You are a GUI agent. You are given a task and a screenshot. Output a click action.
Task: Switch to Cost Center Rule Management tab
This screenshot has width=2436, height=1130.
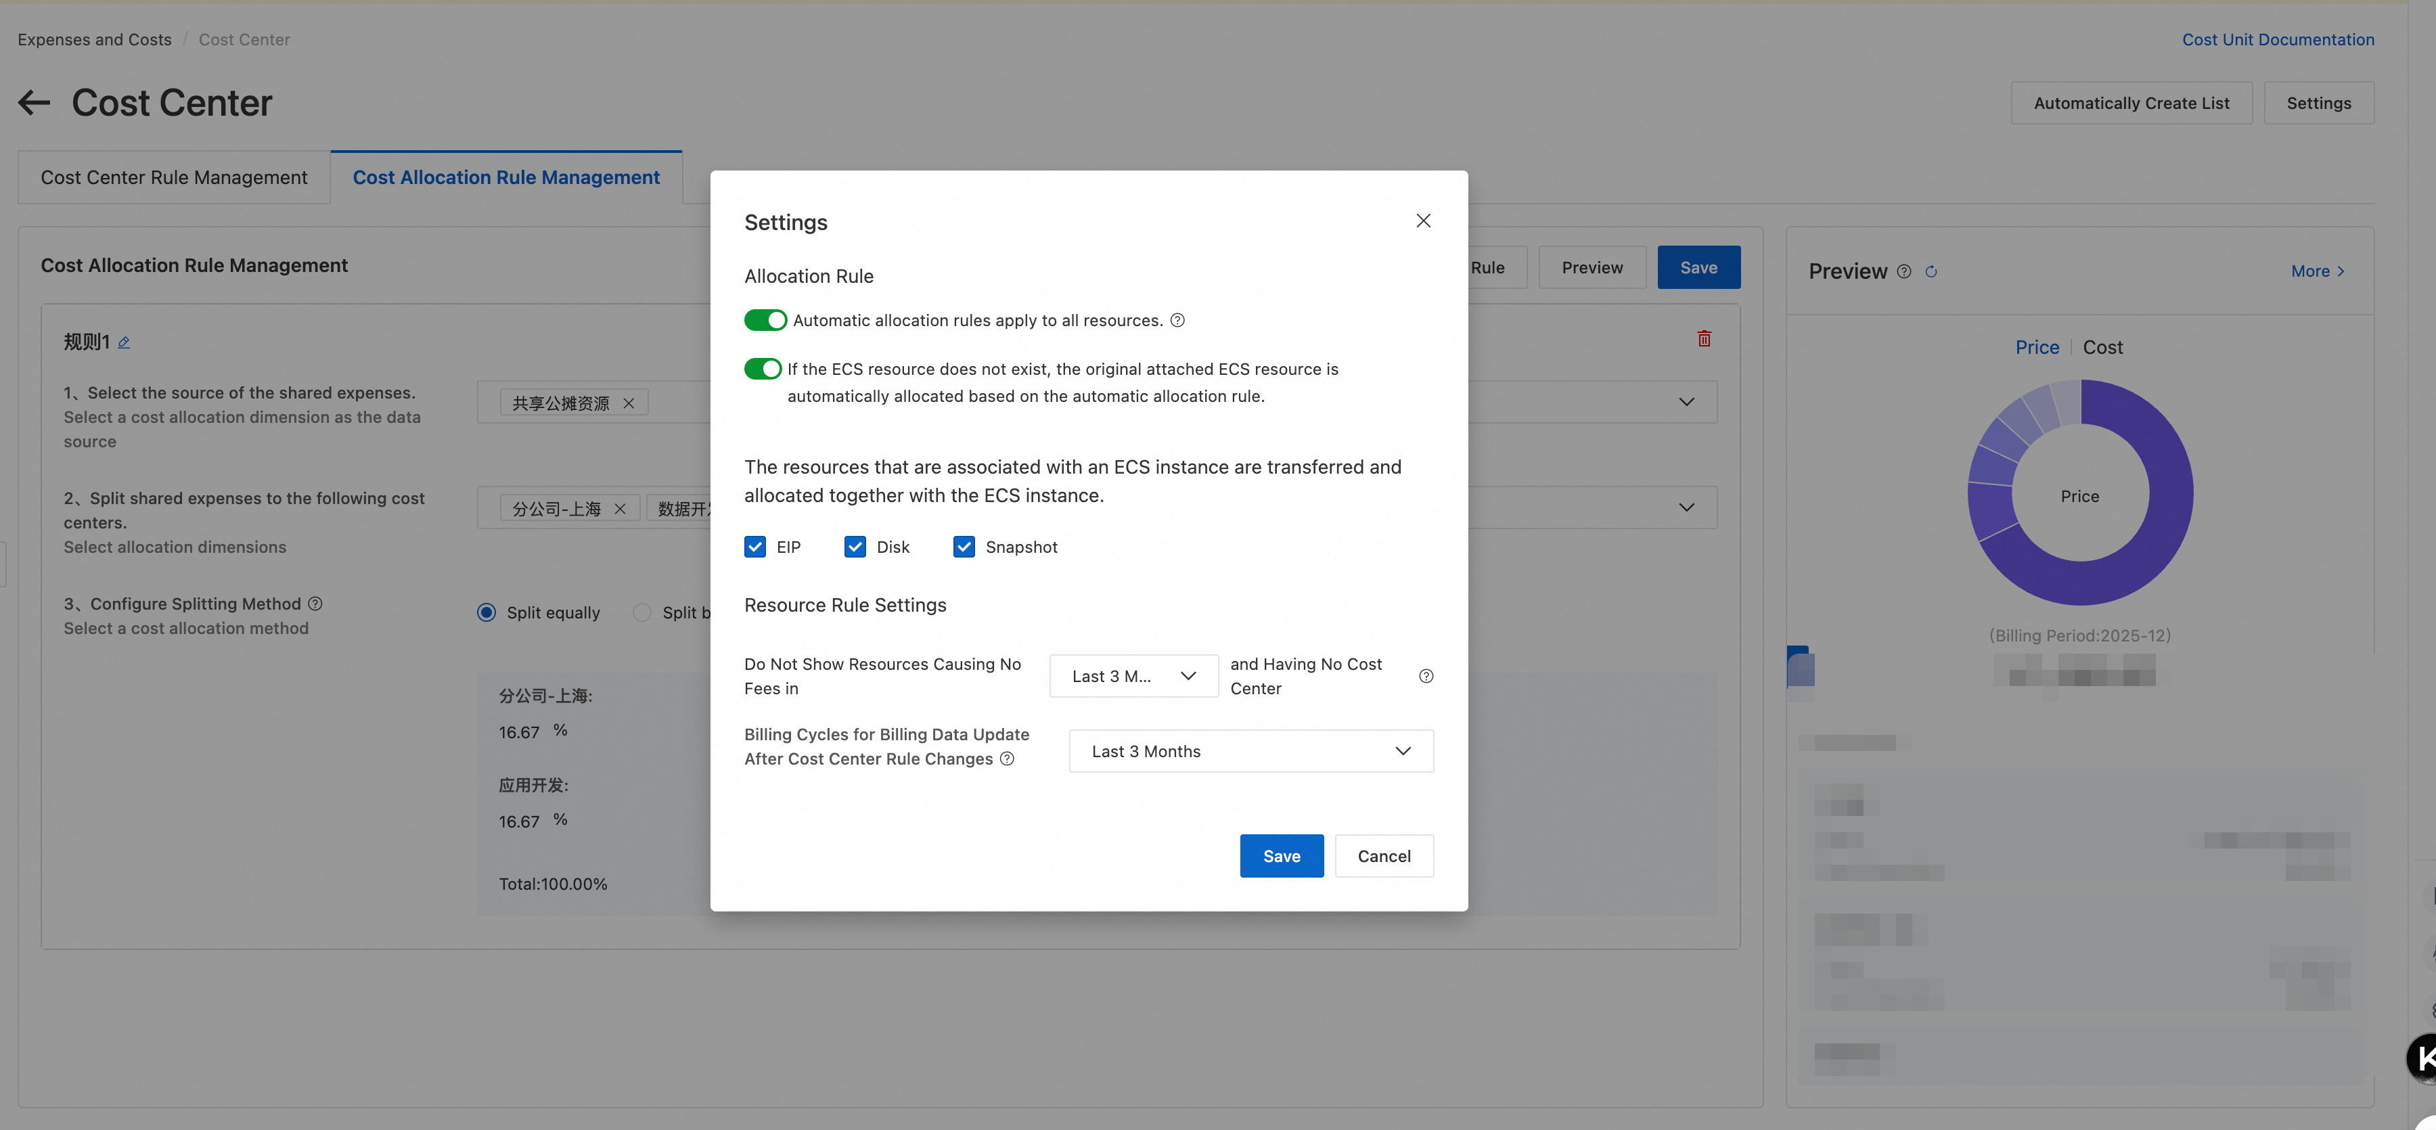click(174, 178)
